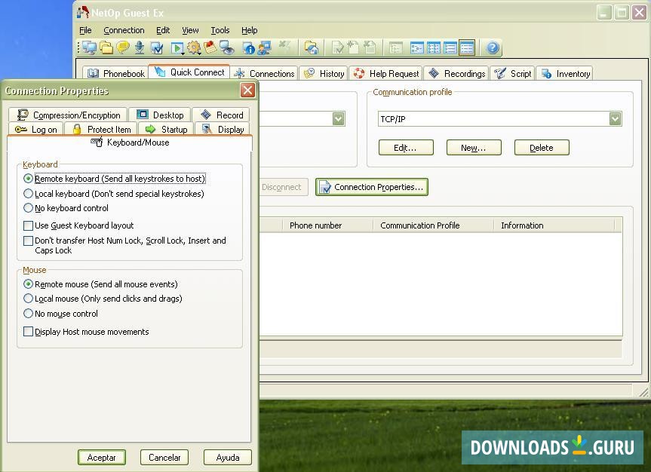The height and width of the screenshot is (472, 651).
Task: Click the chat speech bubble toolbar icon
Action: (x=123, y=48)
